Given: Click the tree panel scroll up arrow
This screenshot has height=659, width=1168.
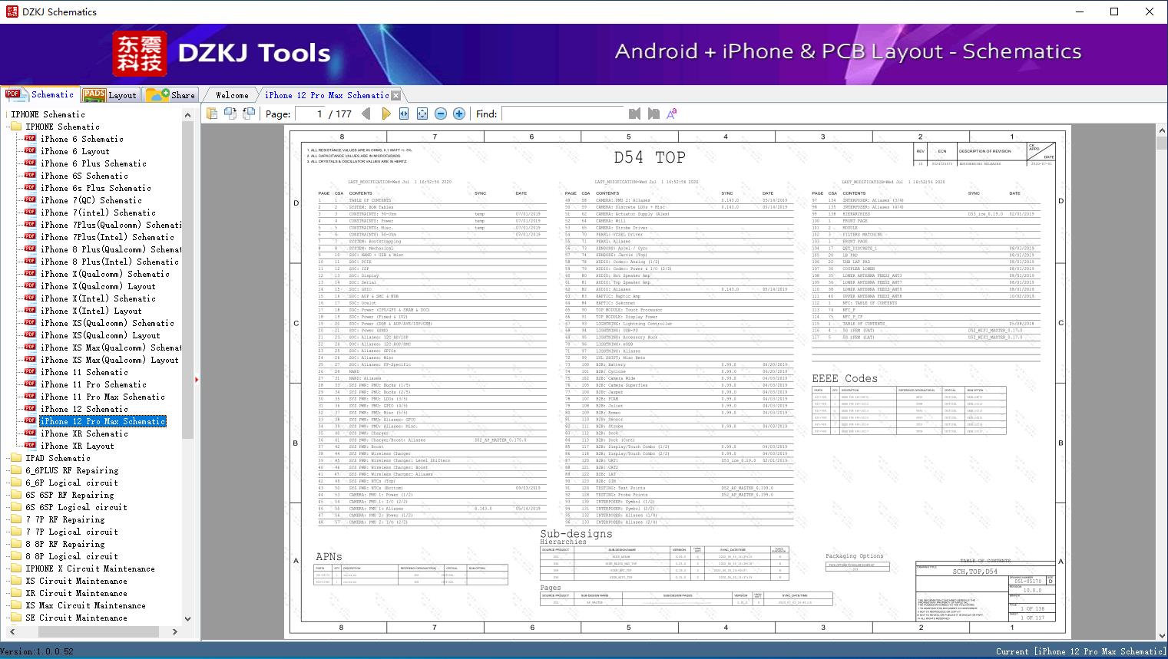Looking at the screenshot, I should pyautogui.click(x=187, y=114).
